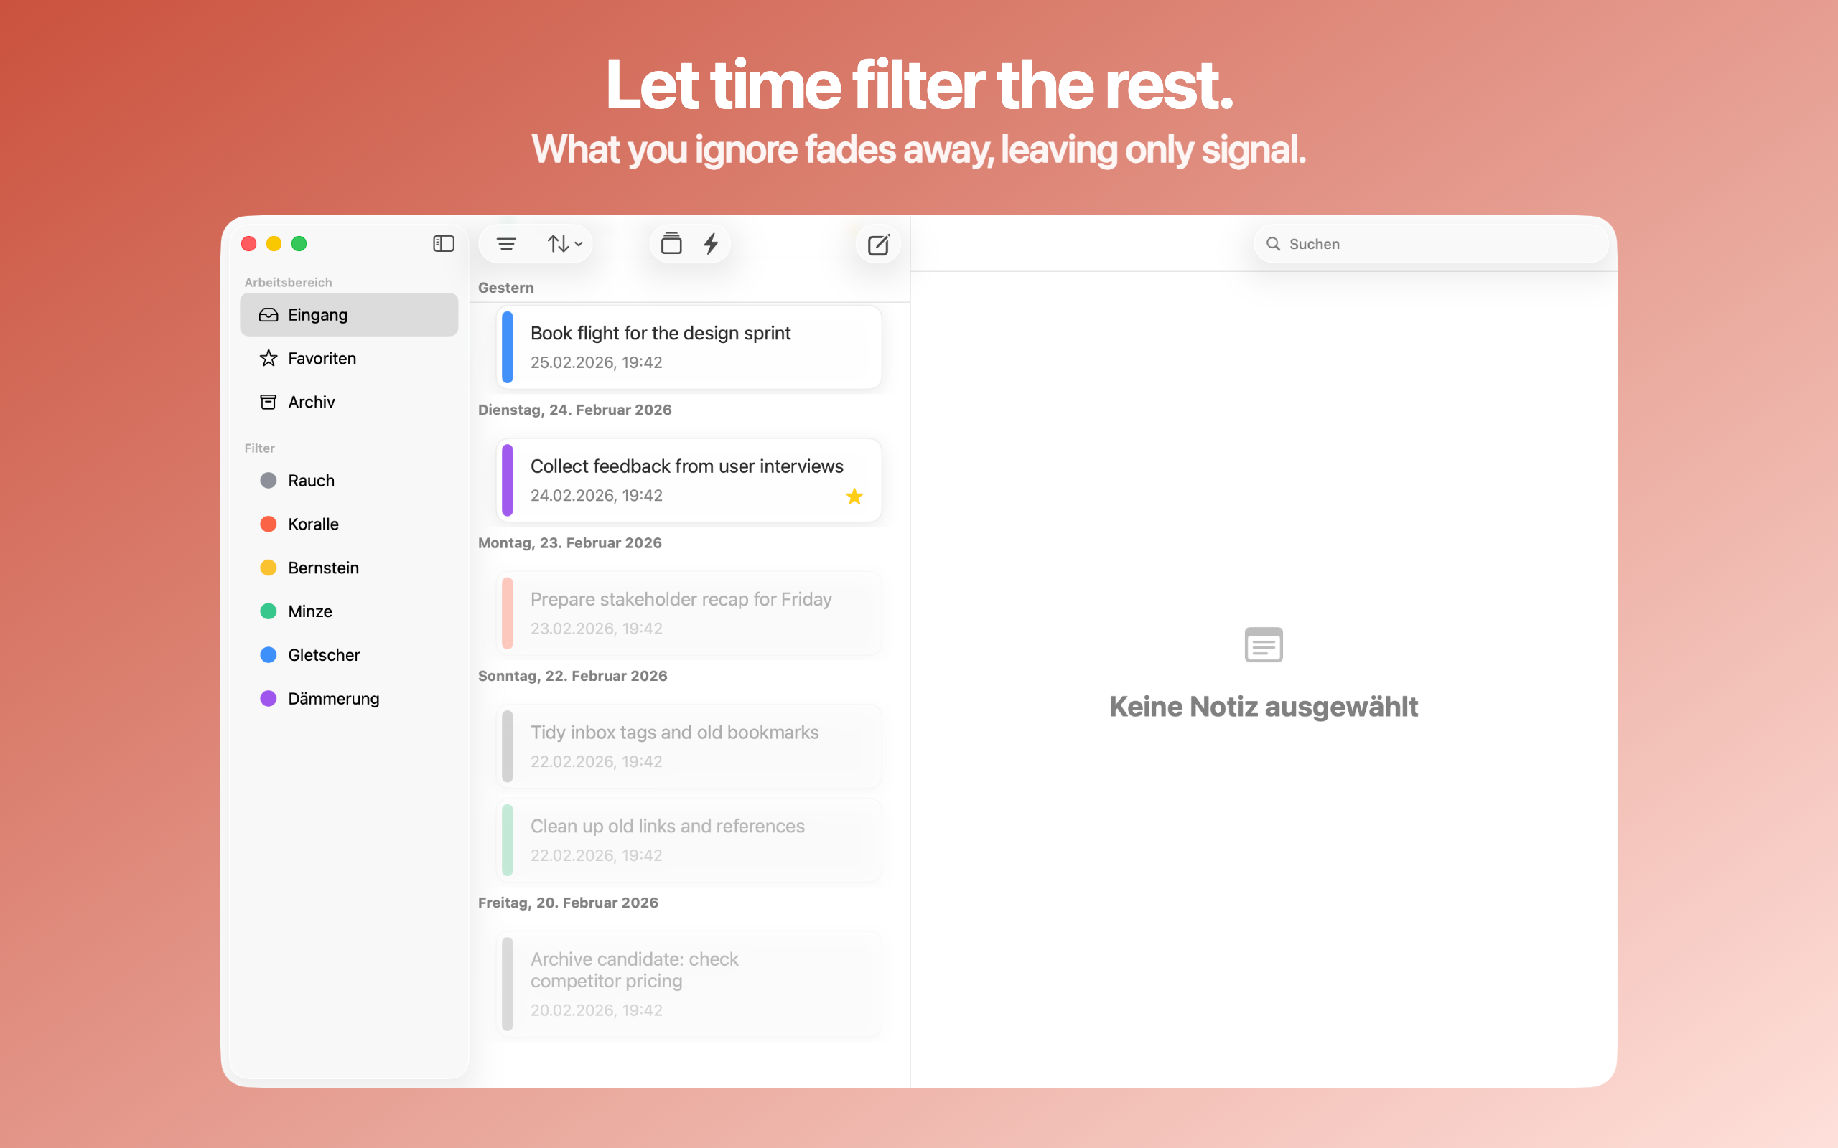The height and width of the screenshot is (1148, 1838).
Task: Click the Bernstein filter label
Action: 324,568
